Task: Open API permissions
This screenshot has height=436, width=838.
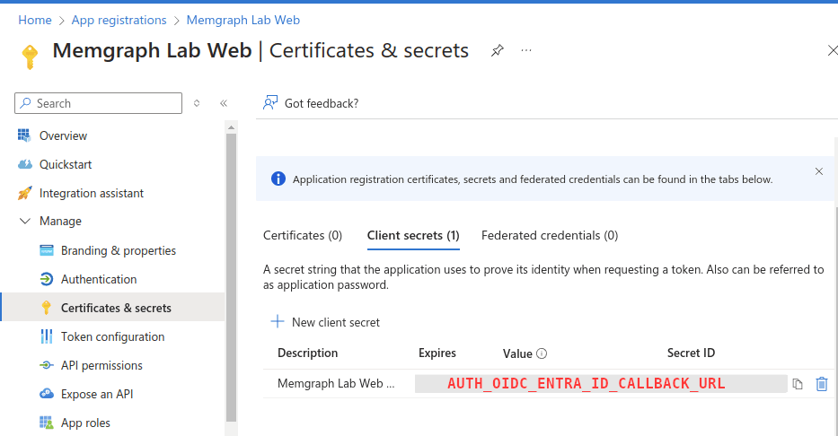Action: (101, 365)
